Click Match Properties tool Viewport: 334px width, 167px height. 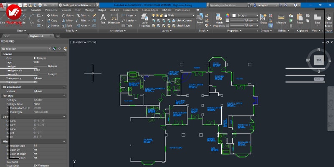coord(219,20)
